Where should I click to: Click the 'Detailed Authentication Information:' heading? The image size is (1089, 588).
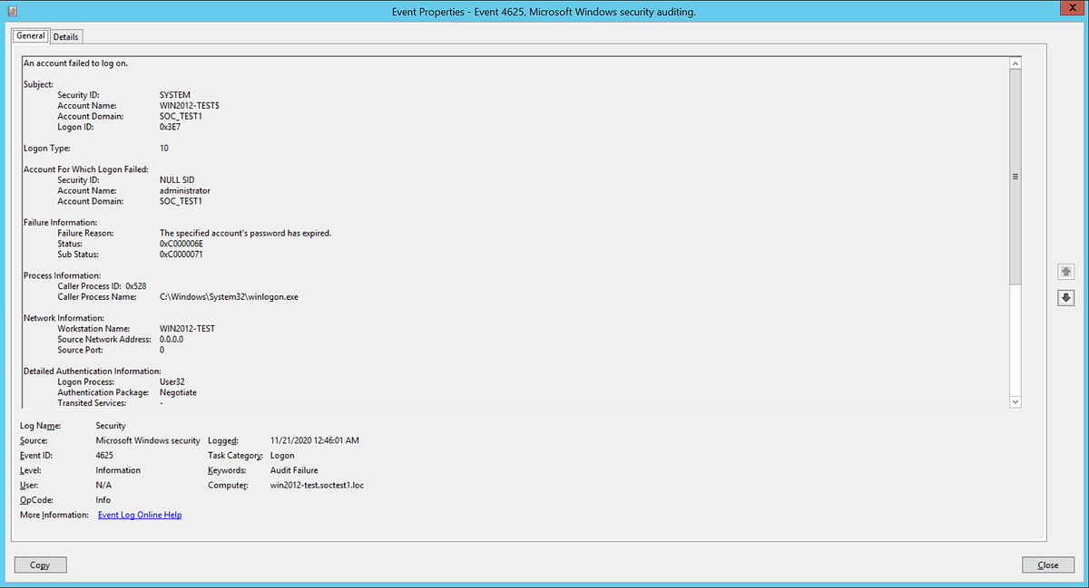pyautogui.click(x=92, y=371)
